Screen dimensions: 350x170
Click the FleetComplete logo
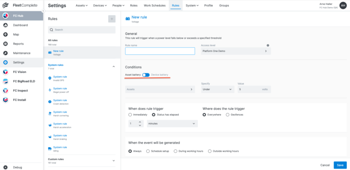click(x=20, y=5)
